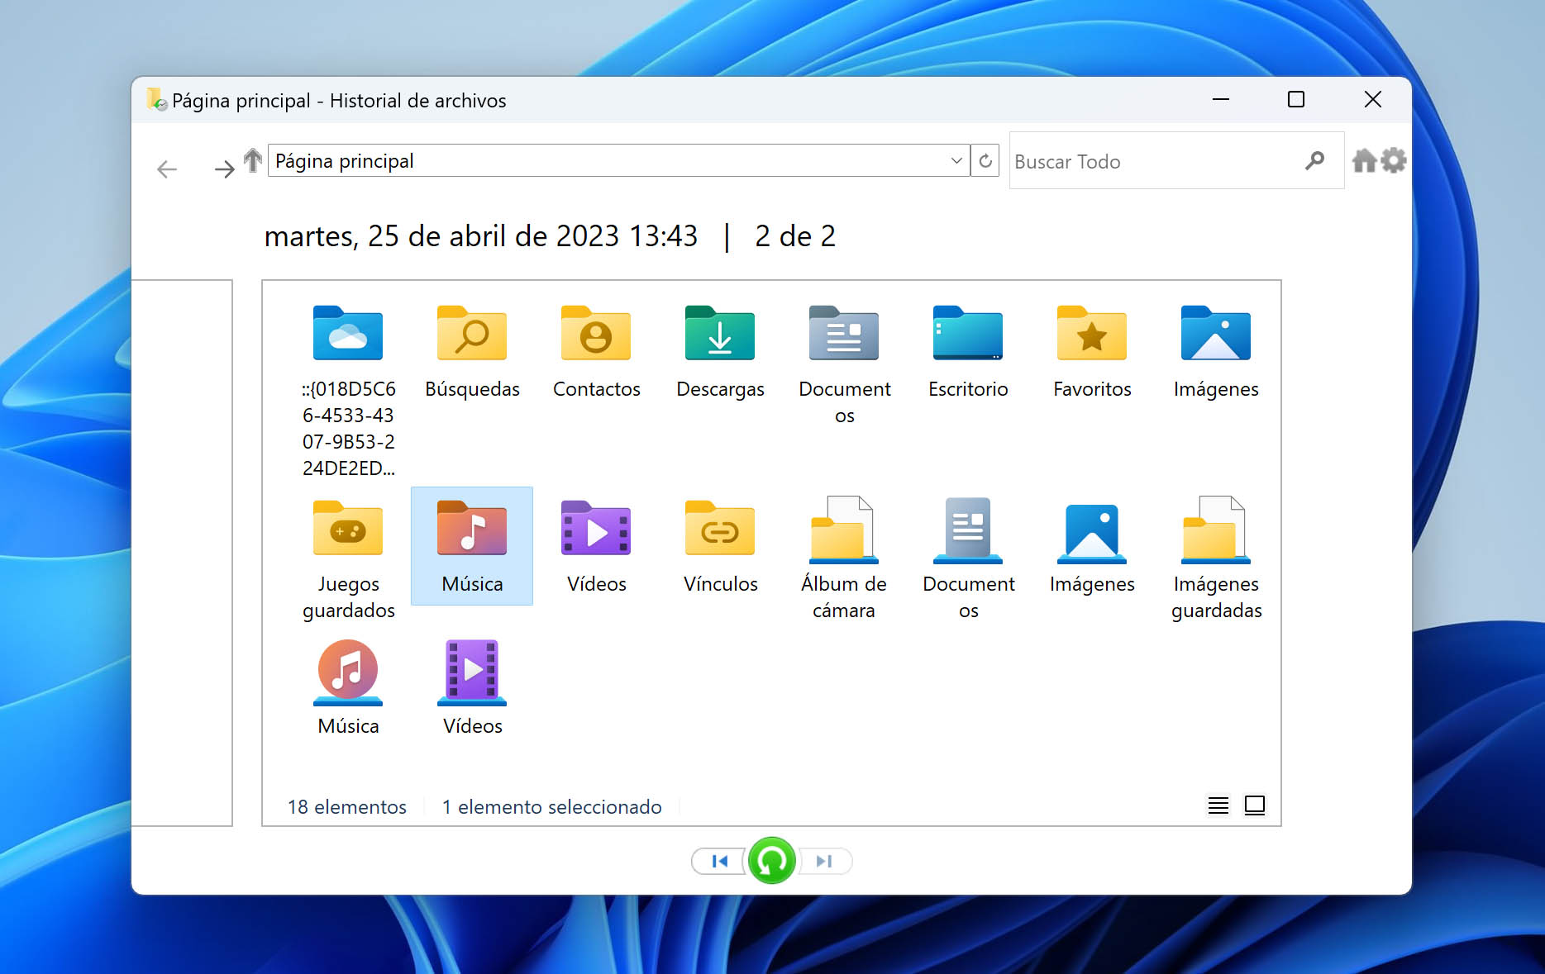Click the backup date martes 25 de abril
Viewport: 1545px width, 974px height.
(x=481, y=236)
